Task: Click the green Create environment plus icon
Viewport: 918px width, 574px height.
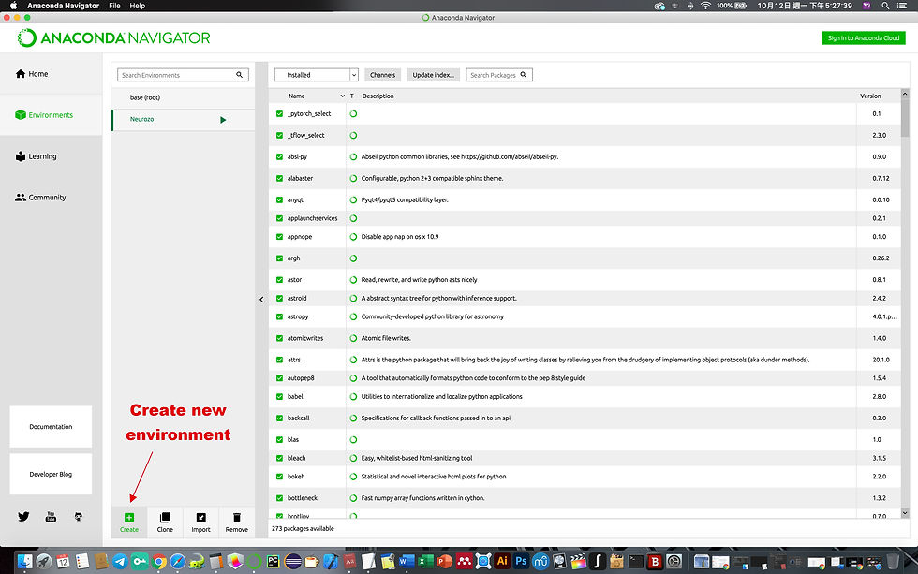Action: point(129,517)
